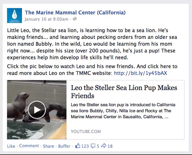This screenshot has height=155, width=192.
Task: Play the Leo sea lion video
Action: pyautogui.click(x=37, y=110)
